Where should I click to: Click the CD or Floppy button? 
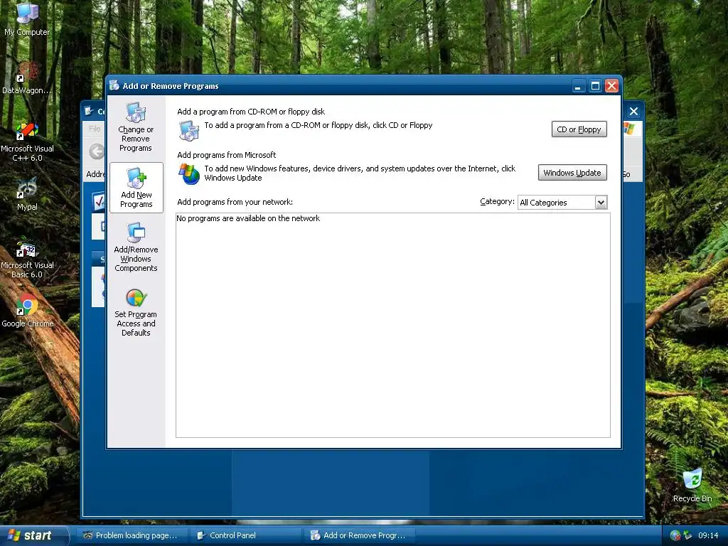579,129
